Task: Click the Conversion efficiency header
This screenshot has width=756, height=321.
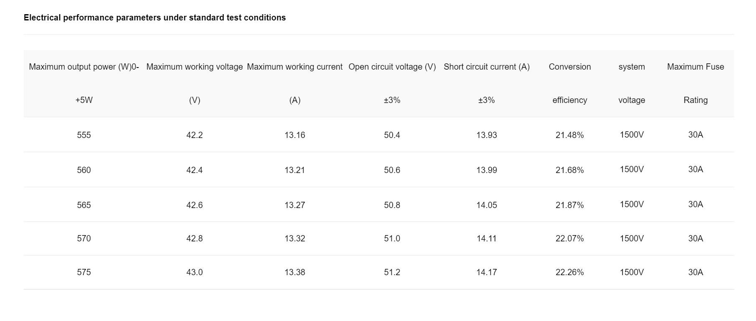Action: point(570,83)
